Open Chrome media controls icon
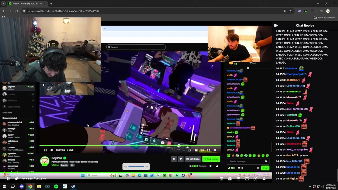This screenshot has width=338, height=190. click(321, 11)
